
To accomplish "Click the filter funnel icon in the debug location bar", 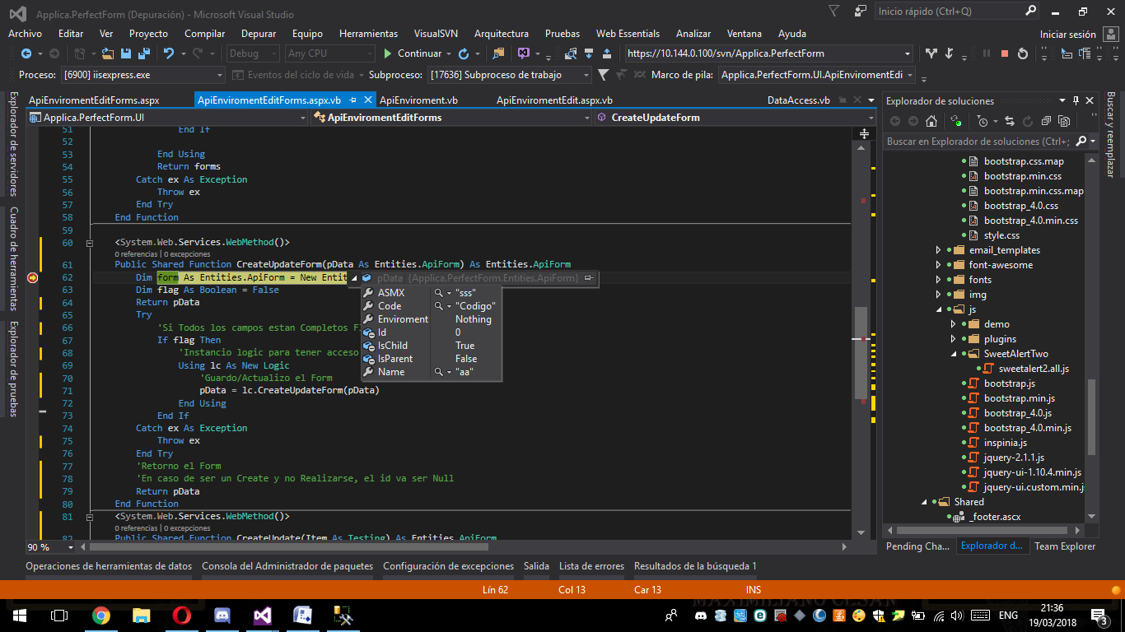I will (x=603, y=75).
